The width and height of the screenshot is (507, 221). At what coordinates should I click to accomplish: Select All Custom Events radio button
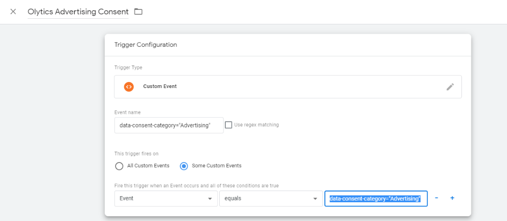click(x=119, y=166)
